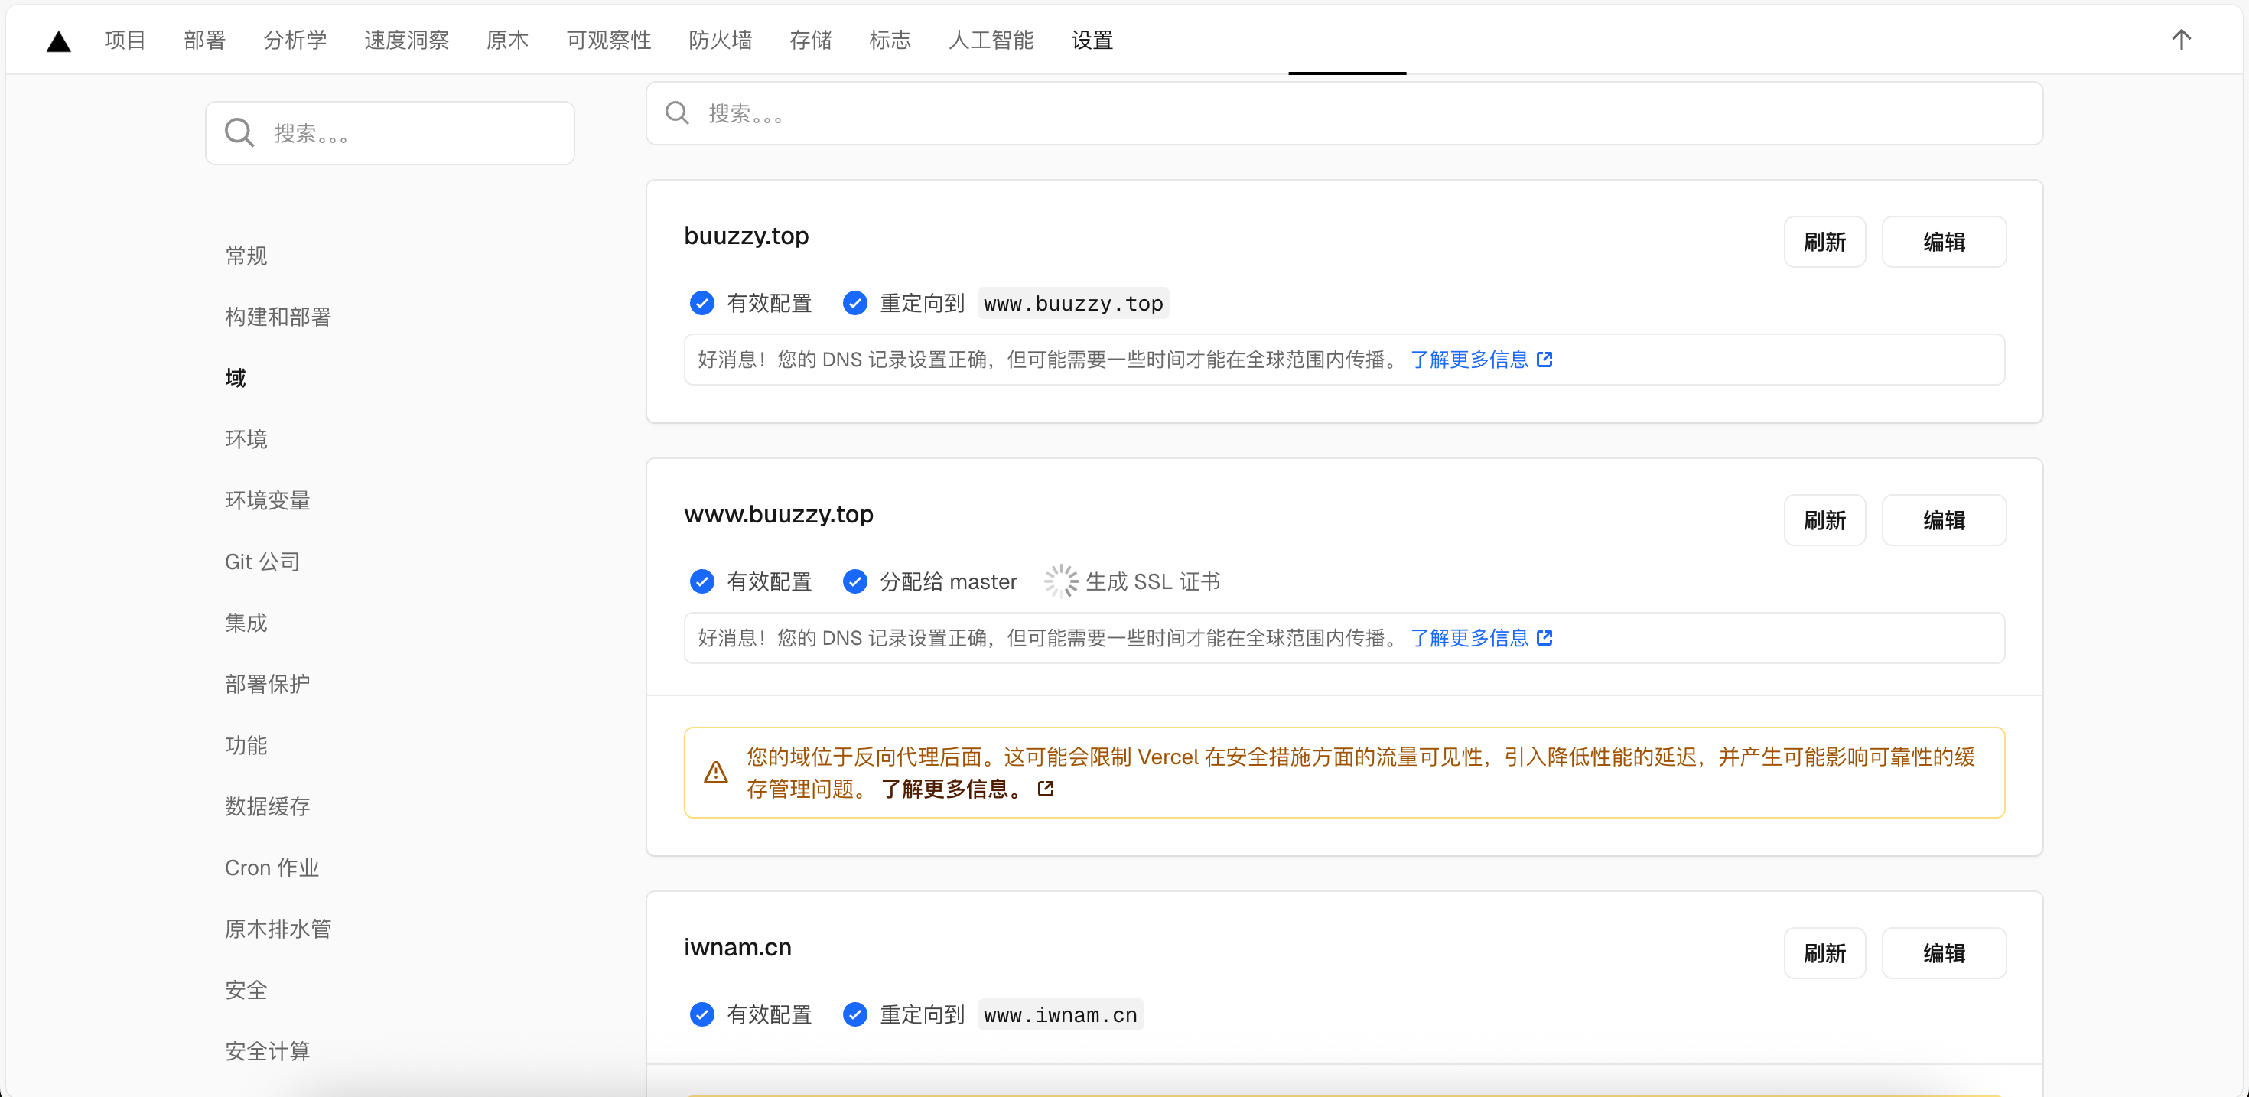
Task: Click the buuzzy.top domain heading
Action: (x=747, y=236)
